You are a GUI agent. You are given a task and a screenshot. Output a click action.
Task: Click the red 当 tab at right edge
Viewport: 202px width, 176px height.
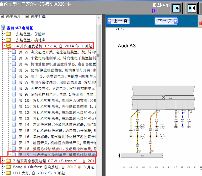point(200,23)
